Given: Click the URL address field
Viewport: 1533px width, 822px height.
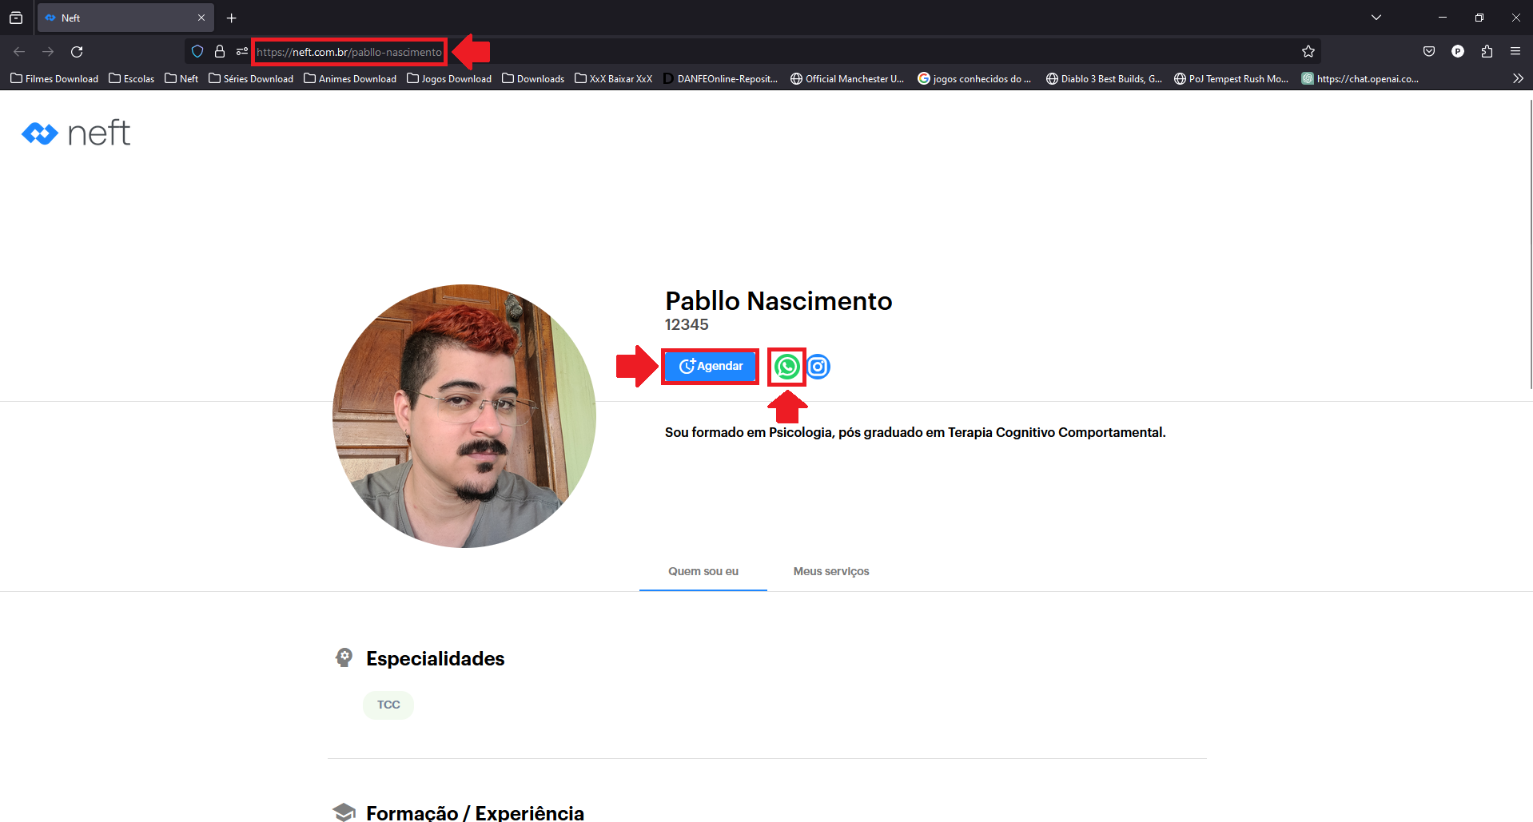Looking at the screenshot, I should (x=719, y=52).
